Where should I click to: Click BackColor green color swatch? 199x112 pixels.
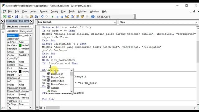click(20, 45)
